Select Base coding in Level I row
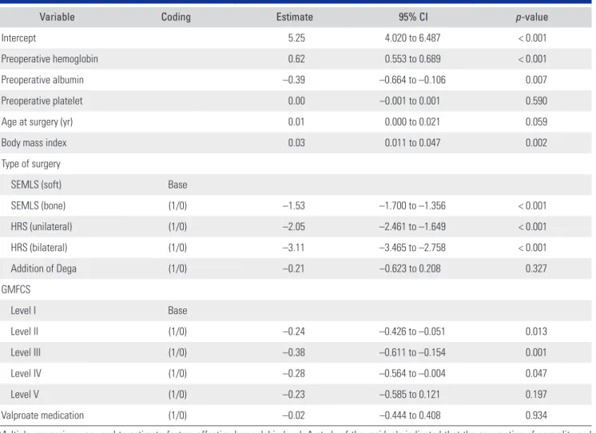The height and width of the screenshot is (433, 596). 177,311
